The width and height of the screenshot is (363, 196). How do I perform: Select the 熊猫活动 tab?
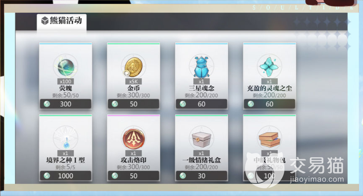[62, 22]
